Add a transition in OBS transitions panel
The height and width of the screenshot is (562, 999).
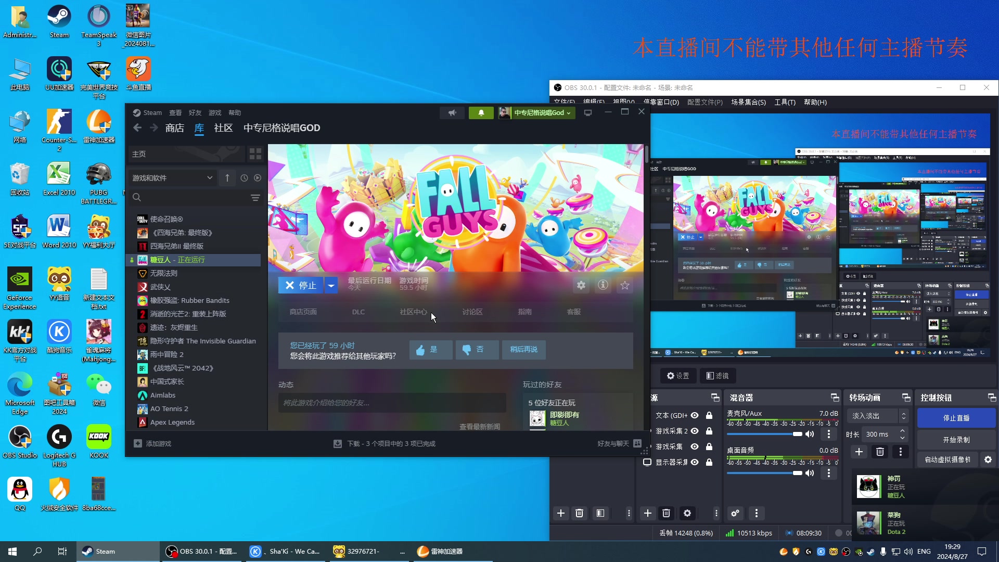coord(859,452)
